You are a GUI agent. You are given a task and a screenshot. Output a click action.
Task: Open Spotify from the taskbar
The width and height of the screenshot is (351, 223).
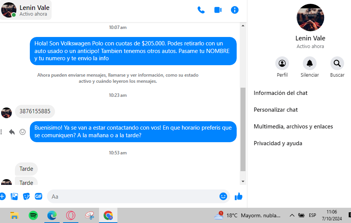click(33, 216)
